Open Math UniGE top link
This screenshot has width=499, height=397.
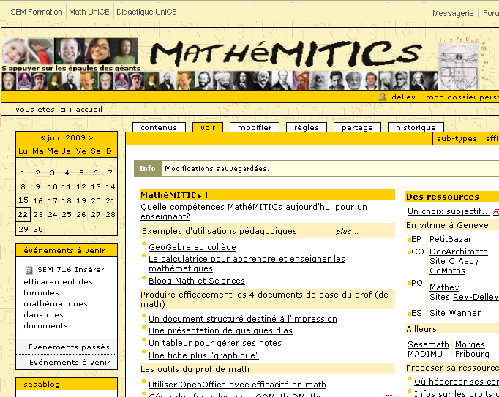click(x=89, y=12)
